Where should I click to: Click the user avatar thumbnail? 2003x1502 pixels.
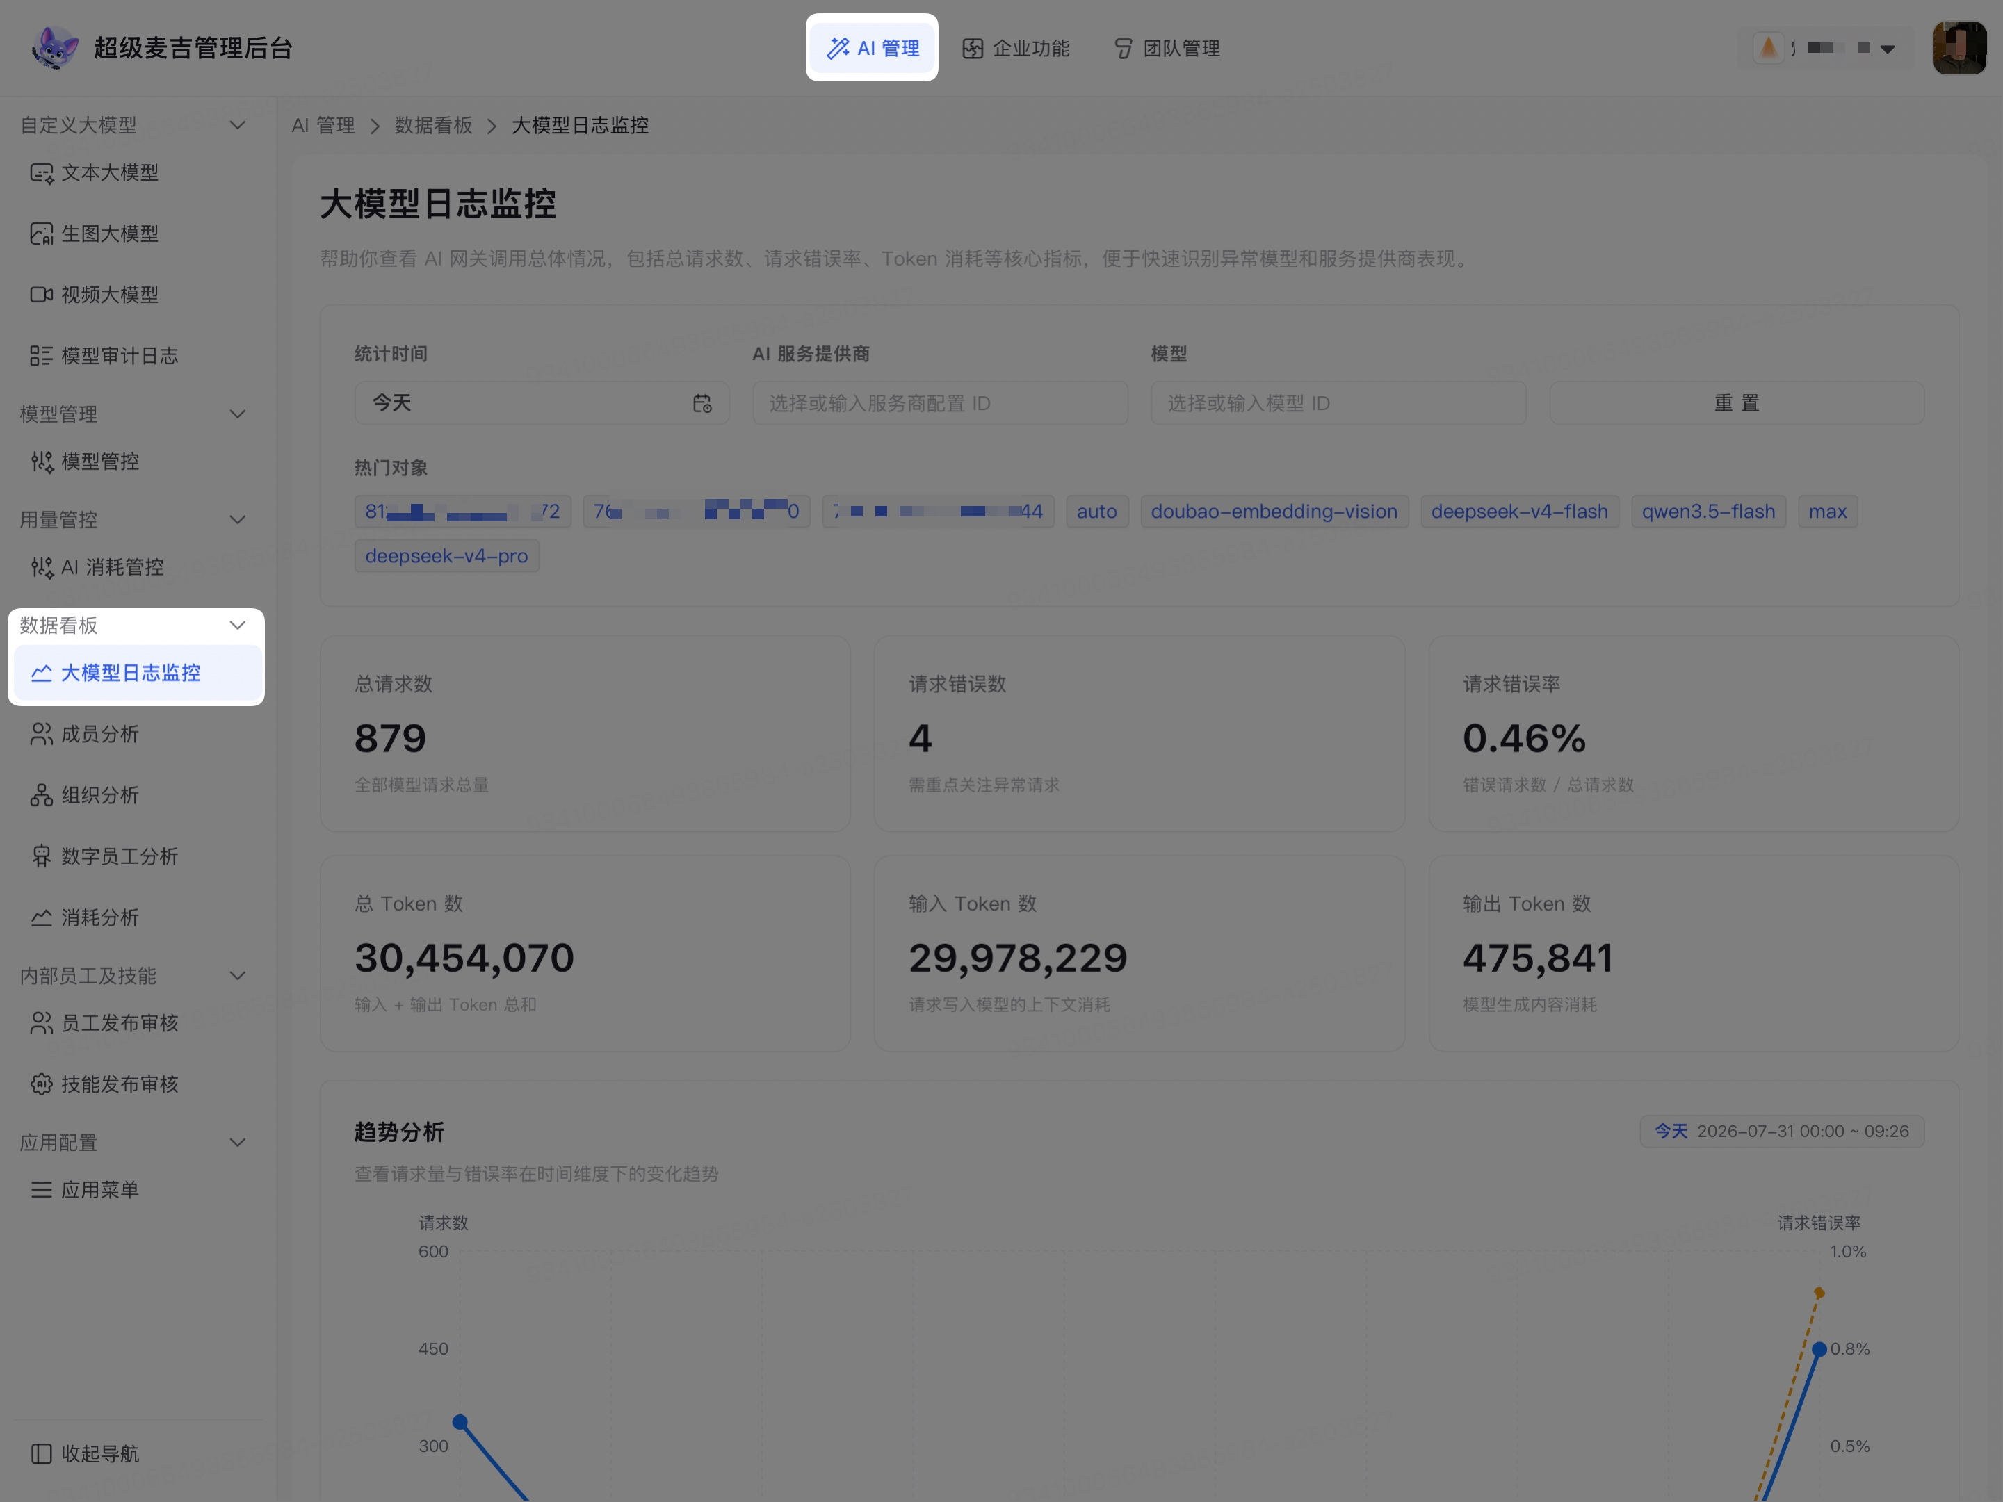pos(1959,48)
